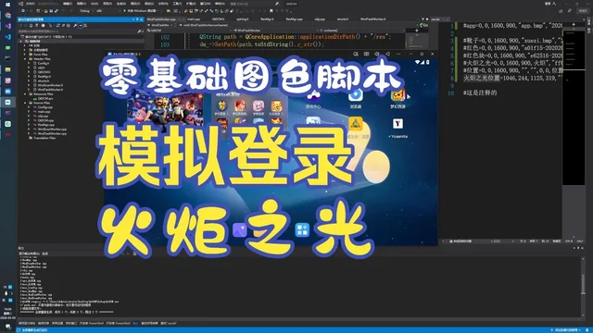
Task: Open the yellow triangle app icon in the emulator
Action: (355, 124)
